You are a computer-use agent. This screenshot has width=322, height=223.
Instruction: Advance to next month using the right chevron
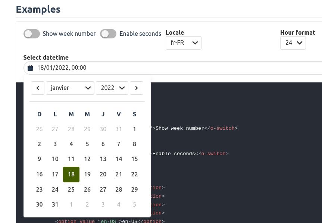(x=137, y=88)
